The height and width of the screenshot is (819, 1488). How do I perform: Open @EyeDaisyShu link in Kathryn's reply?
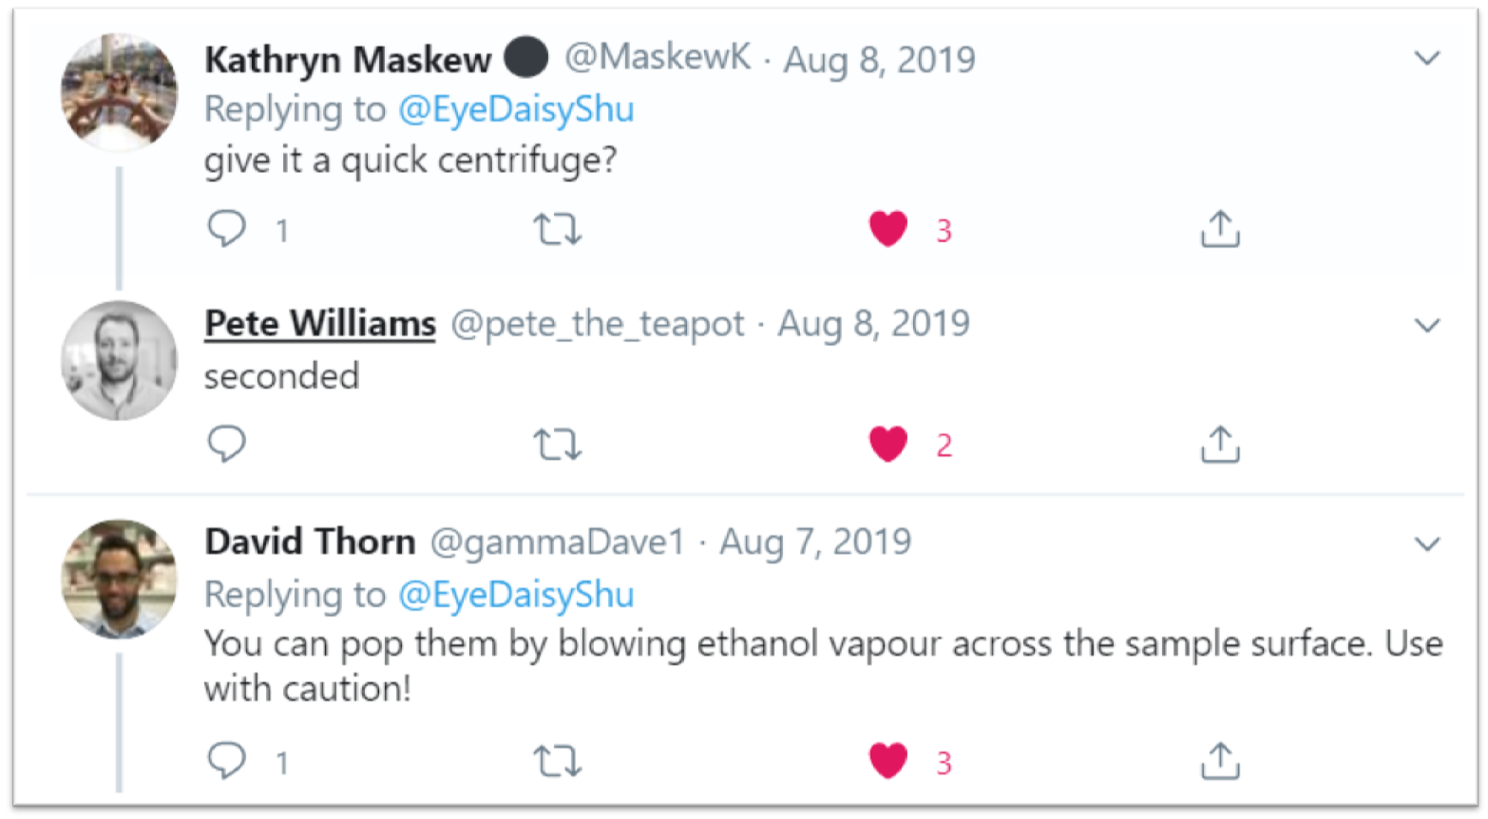pos(516,109)
